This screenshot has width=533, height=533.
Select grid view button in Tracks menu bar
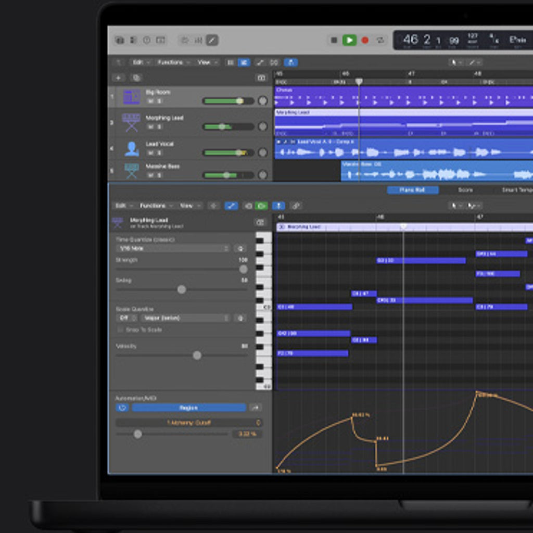pyautogui.click(x=230, y=62)
